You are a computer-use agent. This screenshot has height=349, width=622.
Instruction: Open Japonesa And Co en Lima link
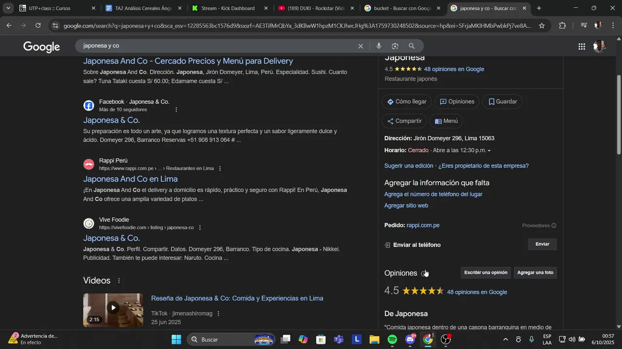point(130,179)
